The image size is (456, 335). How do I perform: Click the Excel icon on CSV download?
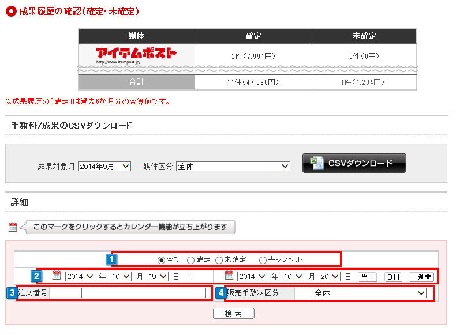(x=317, y=163)
